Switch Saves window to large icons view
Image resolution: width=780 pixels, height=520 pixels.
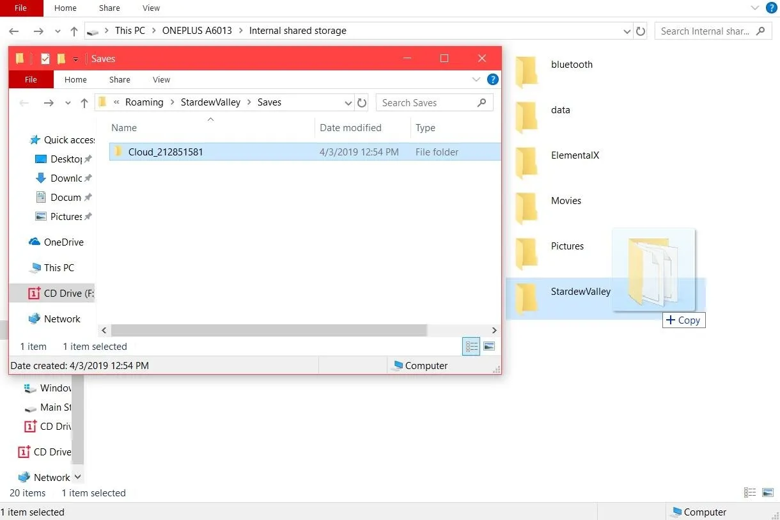tap(489, 347)
